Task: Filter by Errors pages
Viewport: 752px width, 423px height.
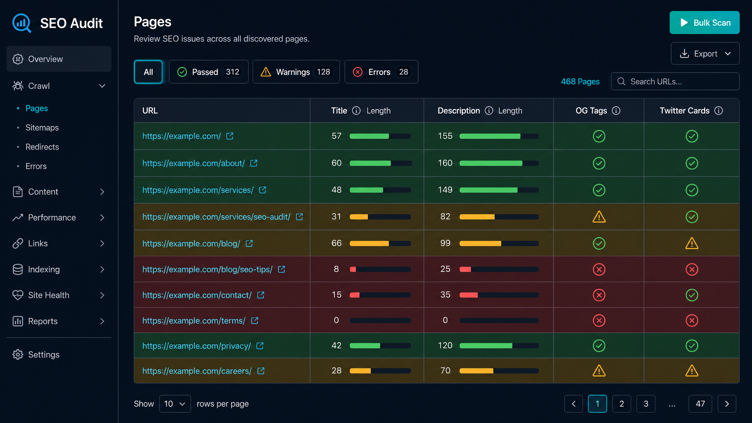Action: [381, 72]
